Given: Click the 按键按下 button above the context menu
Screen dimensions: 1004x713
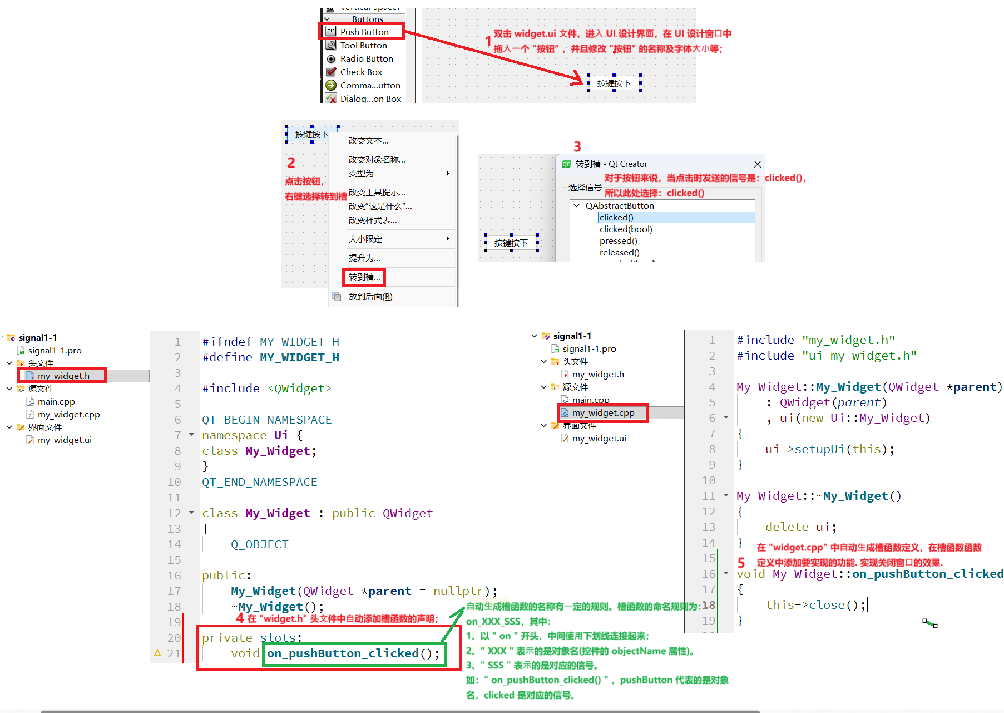Looking at the screenshot, I should click(311, 134).
